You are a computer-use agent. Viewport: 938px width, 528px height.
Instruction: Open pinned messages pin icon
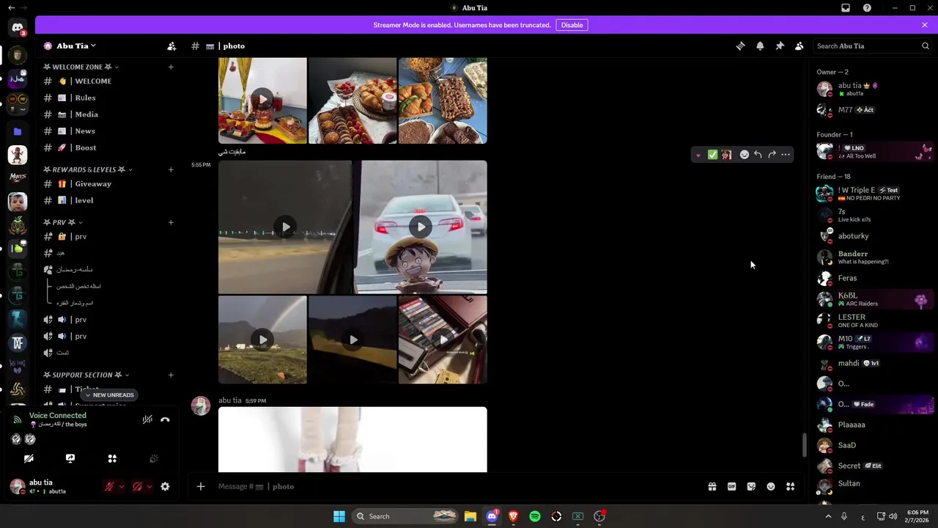click(x=780, y=45)
